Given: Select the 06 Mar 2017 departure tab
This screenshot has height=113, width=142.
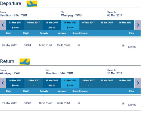Looking at the screenshot, I should [x=70, y=25].
